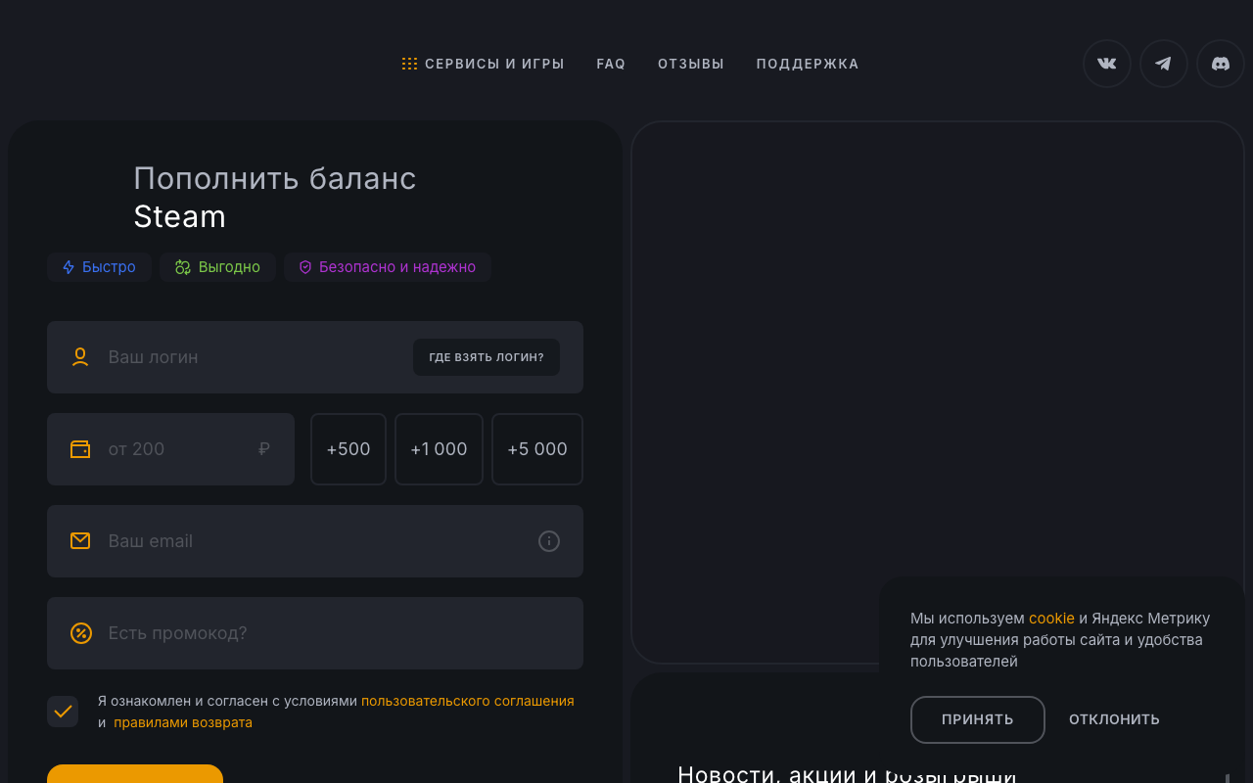Viewport: 1253px width, 783px height.
Task: Click the percent promo code icon
Action: (x=80, y=633)
